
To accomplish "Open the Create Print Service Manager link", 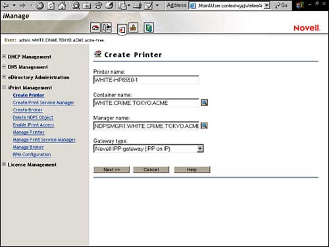I will (43, 103).
